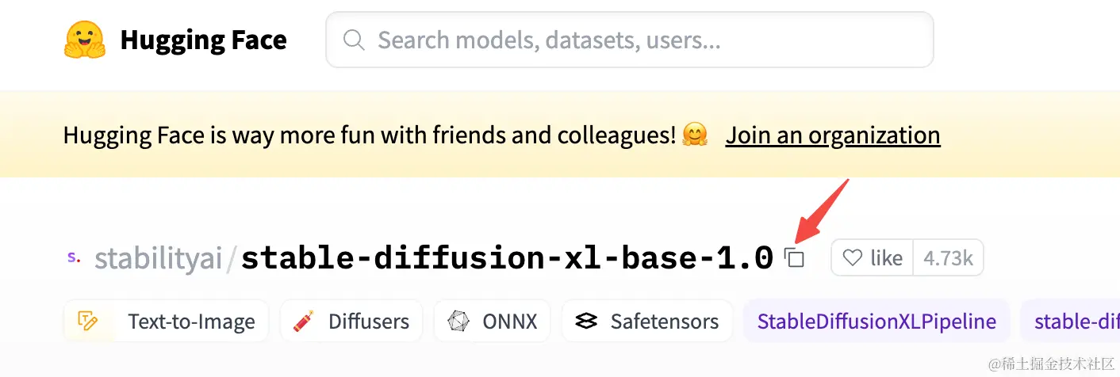
Task: Click the Text-to-Image task icon
Action: click(87, 321)
